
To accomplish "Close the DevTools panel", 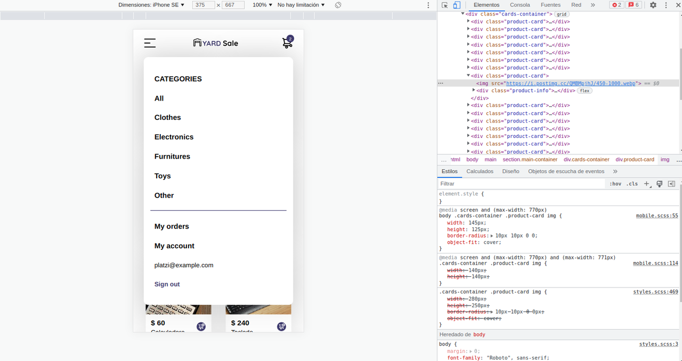I will point(677,5).
